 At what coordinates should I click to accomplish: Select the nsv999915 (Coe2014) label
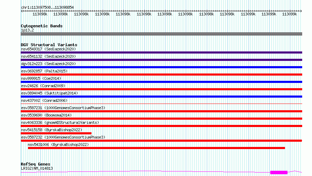[41, 78]
